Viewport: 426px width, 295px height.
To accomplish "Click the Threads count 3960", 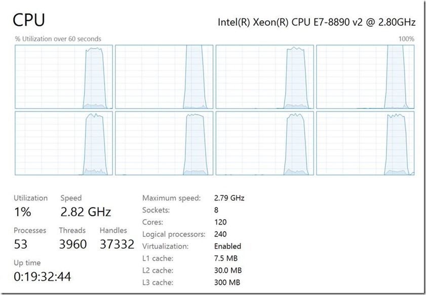I will point(73,244).
